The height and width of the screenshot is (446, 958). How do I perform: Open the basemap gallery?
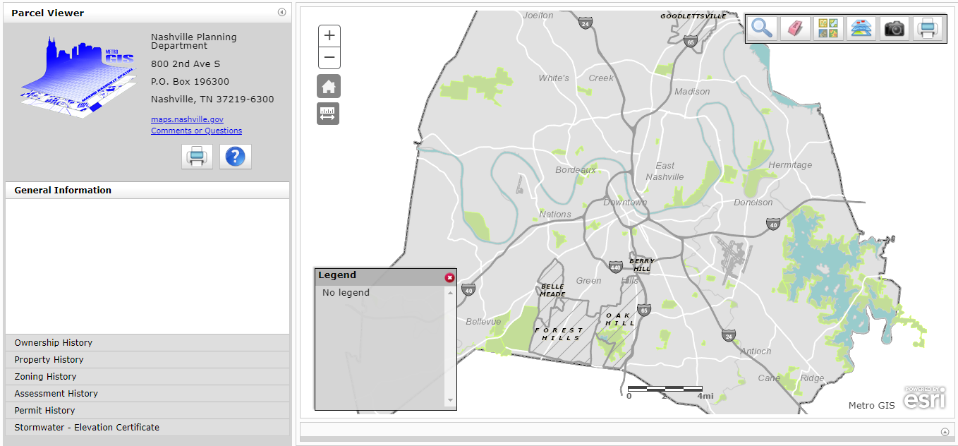tap(827, 28)
